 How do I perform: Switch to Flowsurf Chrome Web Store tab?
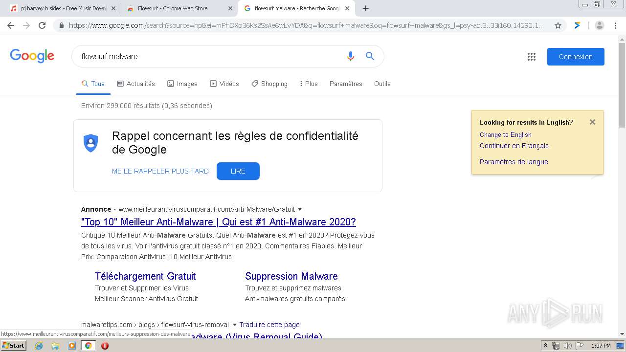[179, 8]
